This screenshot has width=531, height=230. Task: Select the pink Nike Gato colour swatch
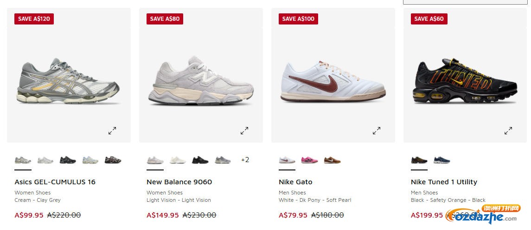click(309, 160)
